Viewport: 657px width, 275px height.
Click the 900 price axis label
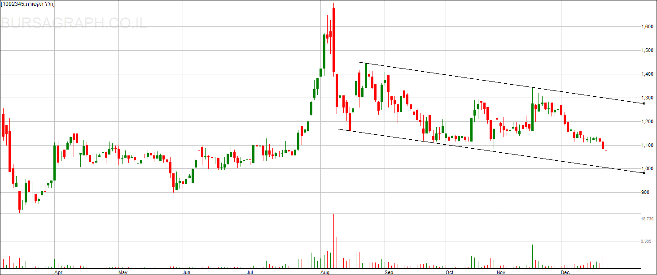[x=645, y=193]
